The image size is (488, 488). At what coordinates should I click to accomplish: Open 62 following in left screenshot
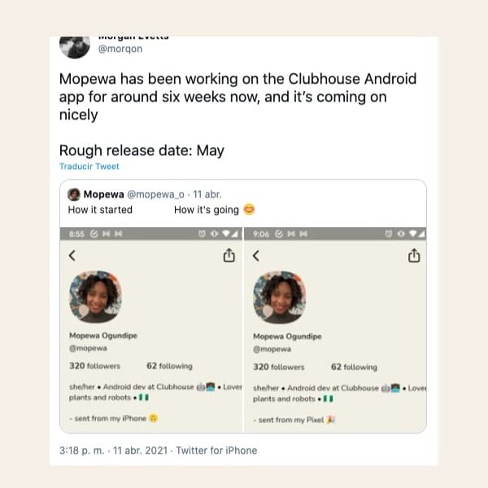tap(169, 367)
